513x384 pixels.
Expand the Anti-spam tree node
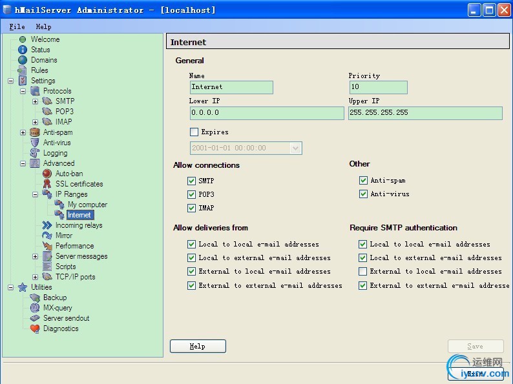coord(23,132)
